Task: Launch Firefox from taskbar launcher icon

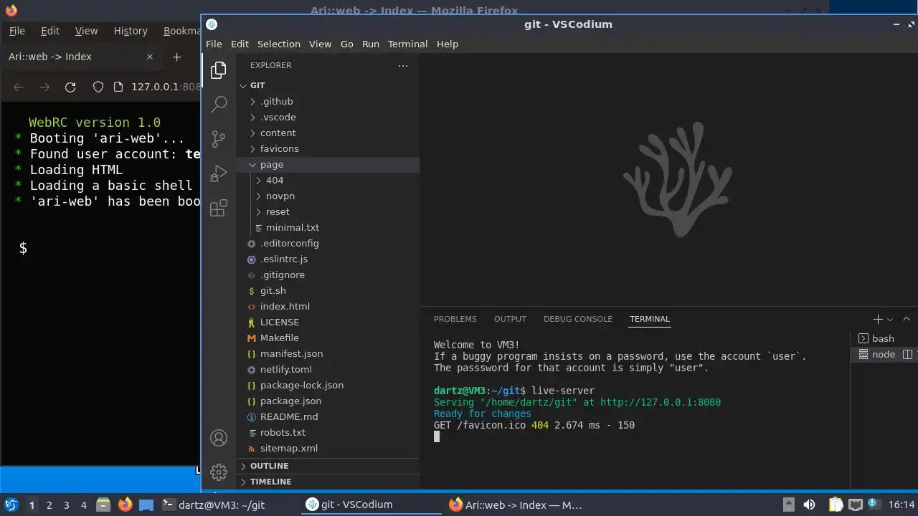Action: 125,505
